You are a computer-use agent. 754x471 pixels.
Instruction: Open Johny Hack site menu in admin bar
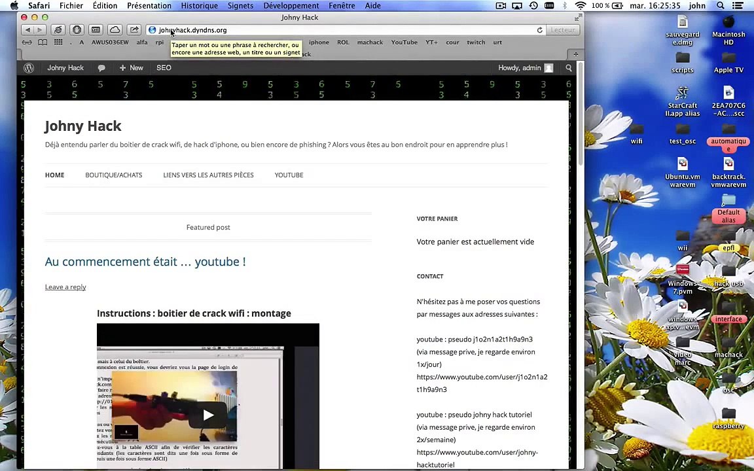[65, 68]
